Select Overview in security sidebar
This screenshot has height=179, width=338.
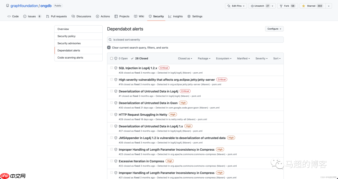coord(79,29)
